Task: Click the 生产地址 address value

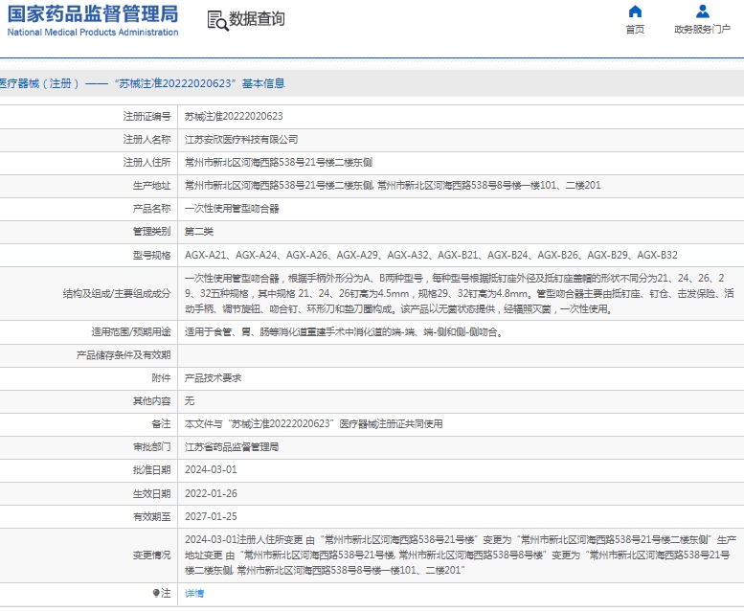Action: click(393, 186)
